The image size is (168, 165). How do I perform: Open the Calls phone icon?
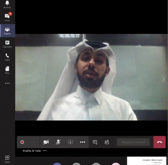coord(7,57)
